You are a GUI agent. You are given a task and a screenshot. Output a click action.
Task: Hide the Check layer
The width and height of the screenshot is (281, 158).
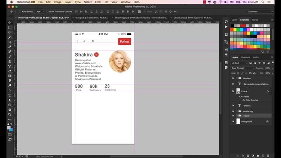click(233, 91)
